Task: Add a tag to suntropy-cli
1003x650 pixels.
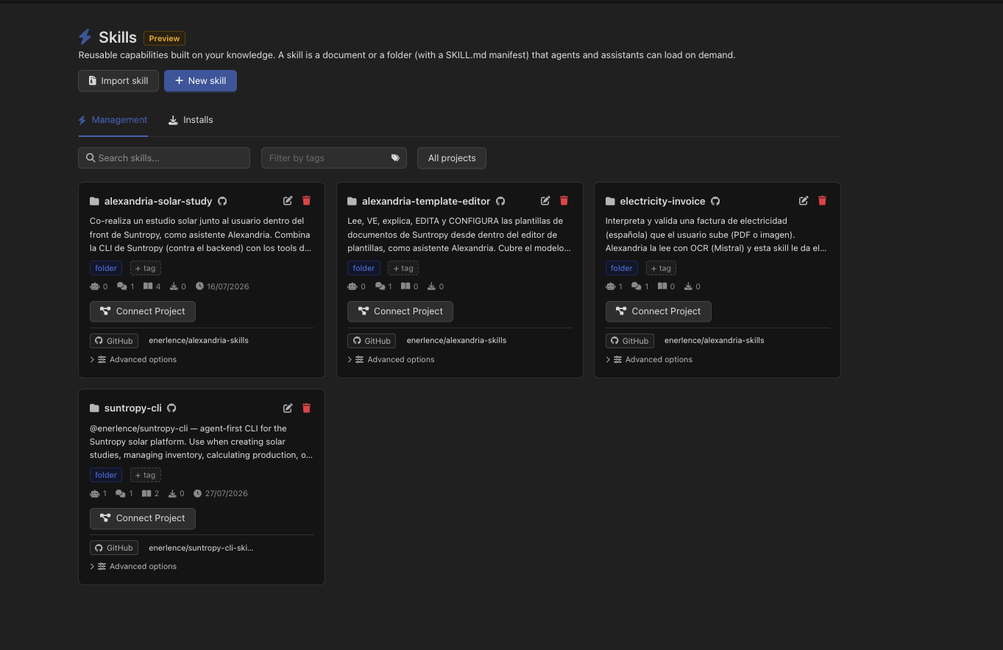Action: click(146, 475)
